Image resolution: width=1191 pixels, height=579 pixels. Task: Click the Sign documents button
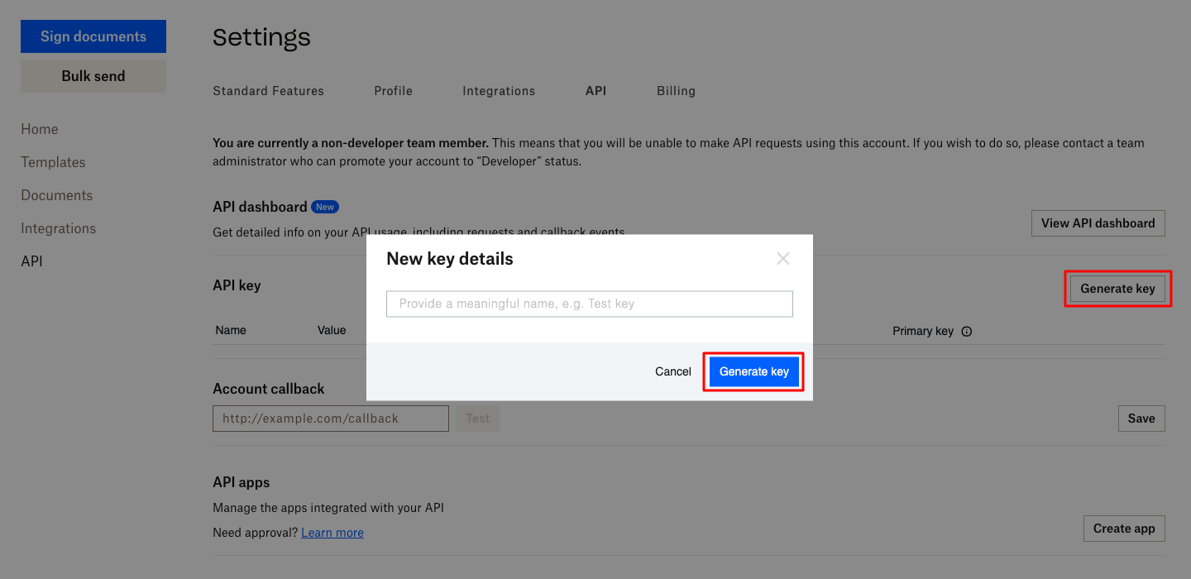93,36
